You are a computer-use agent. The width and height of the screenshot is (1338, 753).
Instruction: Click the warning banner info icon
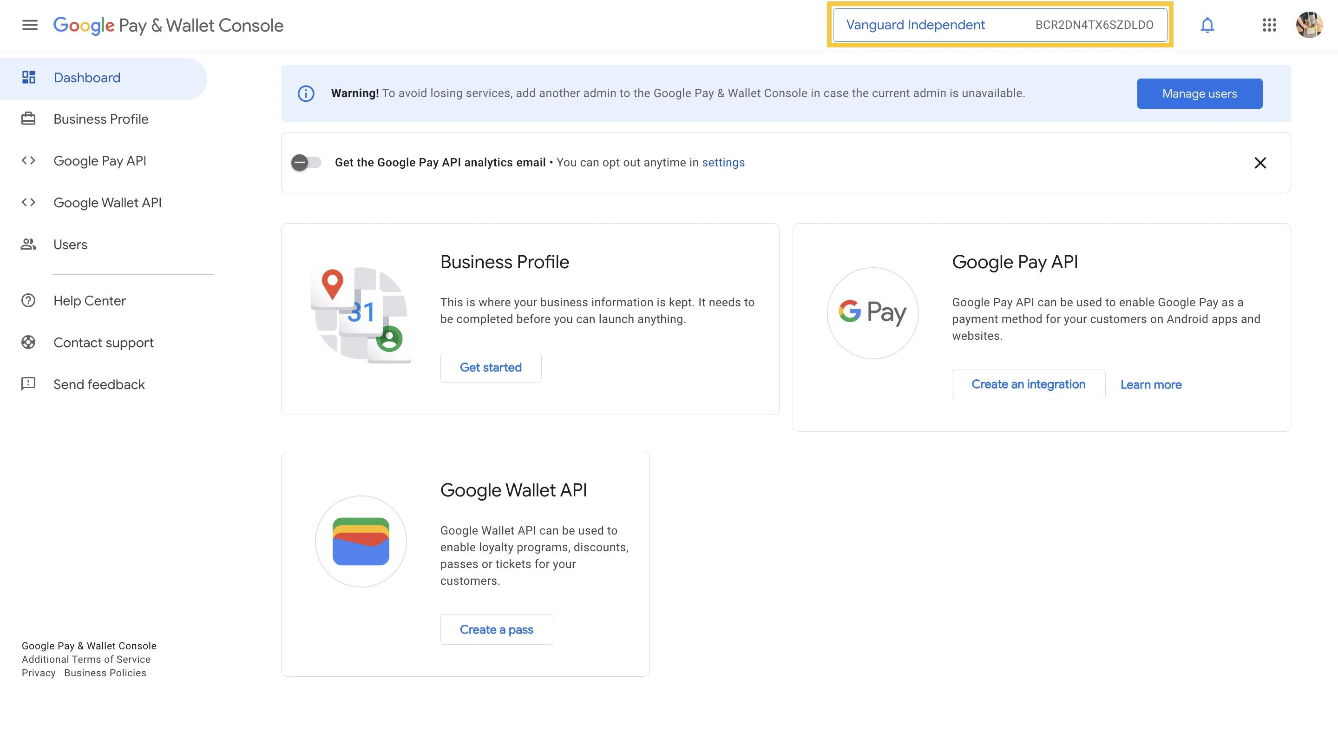click(306, 93)
